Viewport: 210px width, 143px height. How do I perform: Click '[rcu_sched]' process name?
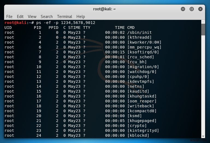141,57
